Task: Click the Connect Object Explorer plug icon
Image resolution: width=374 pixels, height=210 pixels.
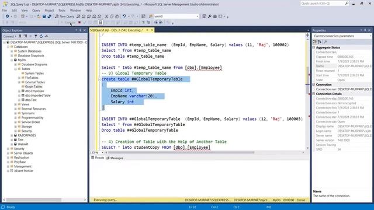Action: pos(20,36)
